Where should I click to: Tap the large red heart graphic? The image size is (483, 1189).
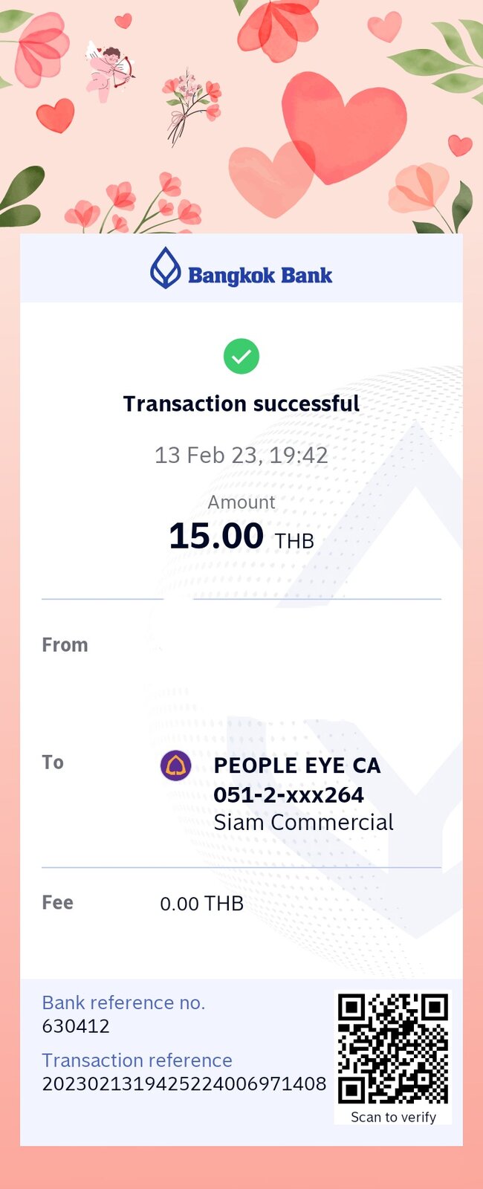click(343, 126)
